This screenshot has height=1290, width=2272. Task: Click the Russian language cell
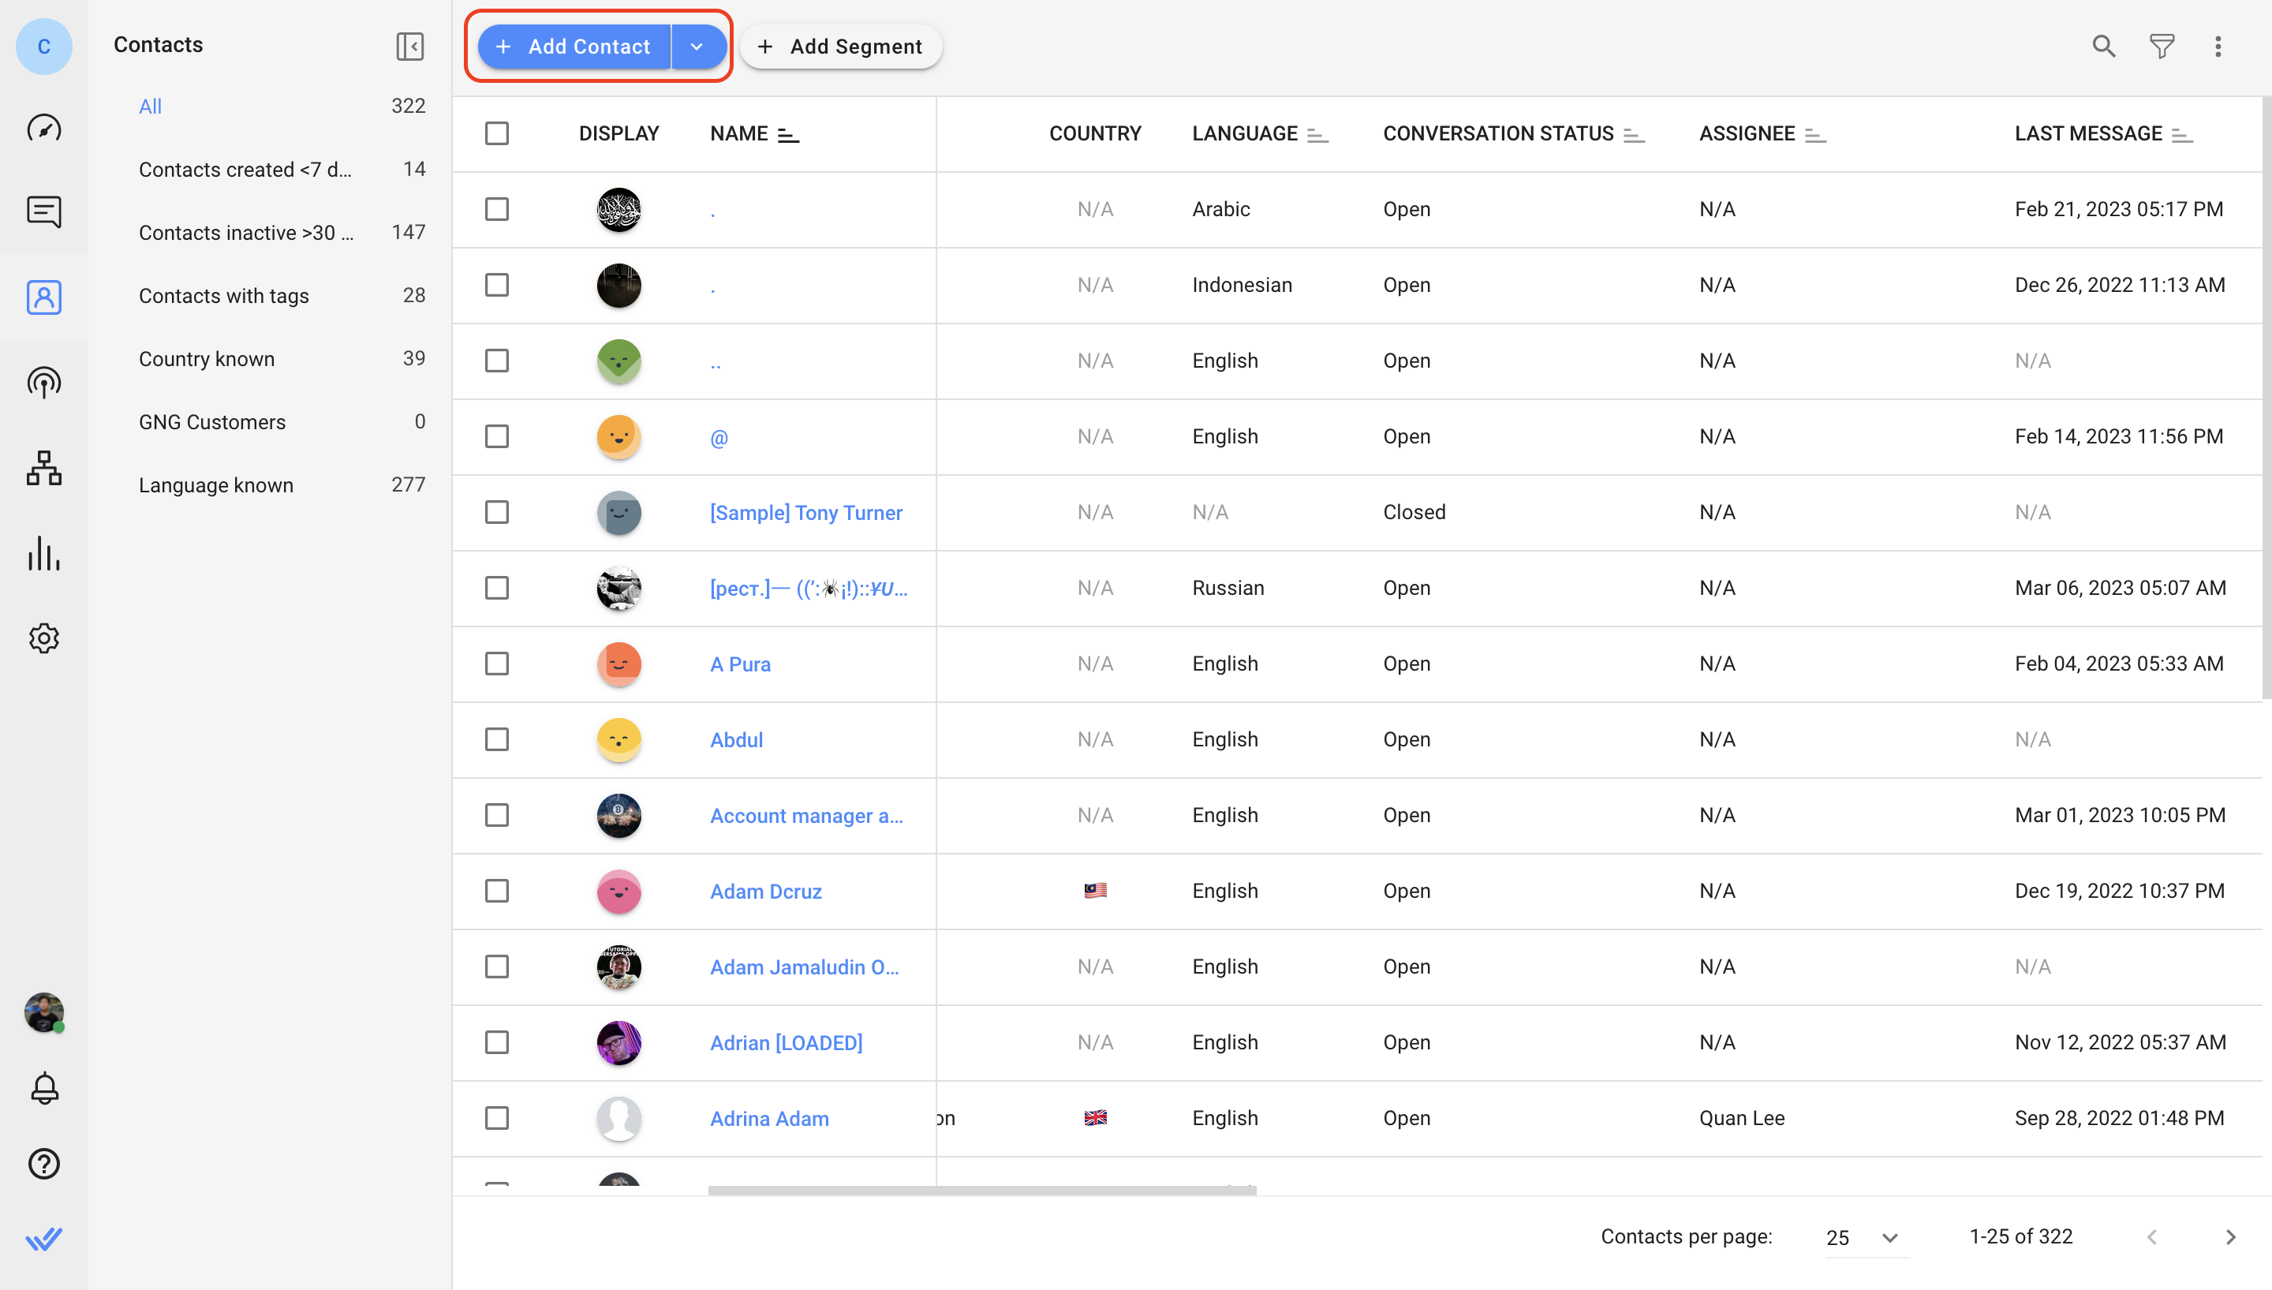tap(1228, 589)
